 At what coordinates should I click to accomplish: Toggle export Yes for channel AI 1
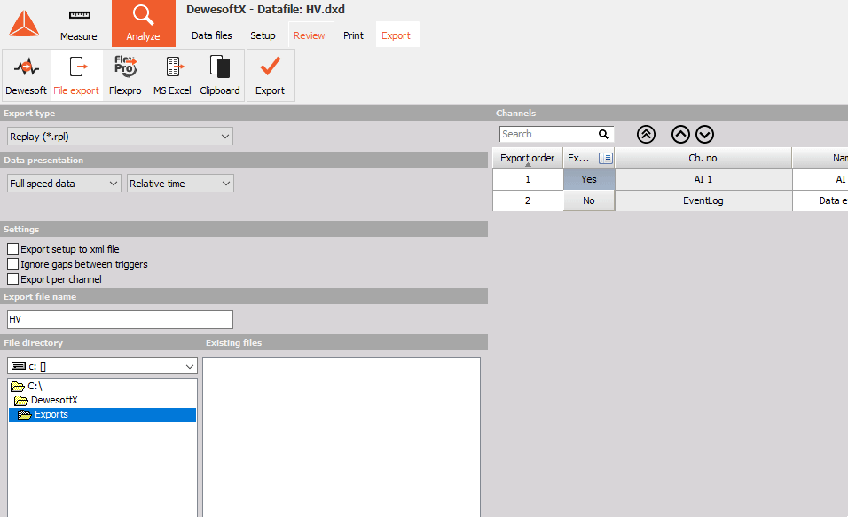[x=589, y=179]
